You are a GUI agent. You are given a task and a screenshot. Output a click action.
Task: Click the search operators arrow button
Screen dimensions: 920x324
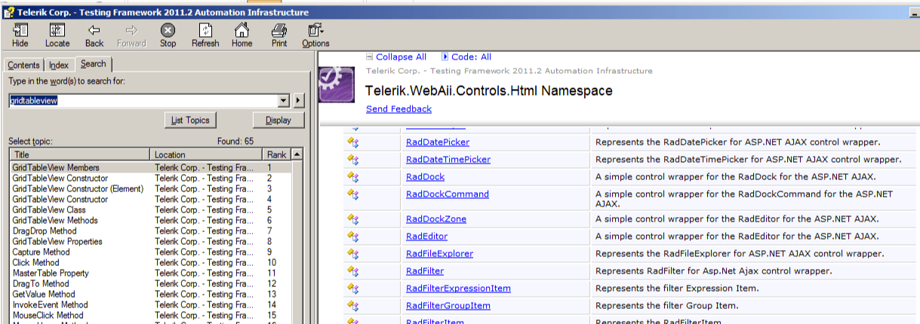298,100
